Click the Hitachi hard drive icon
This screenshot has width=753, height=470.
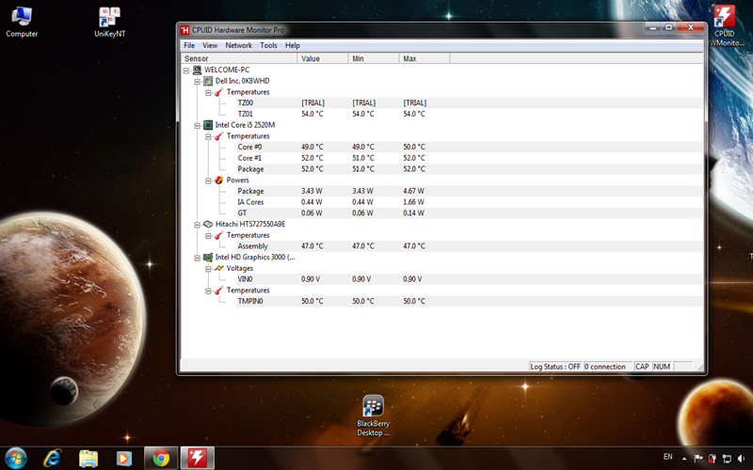(x=208, y=224)
